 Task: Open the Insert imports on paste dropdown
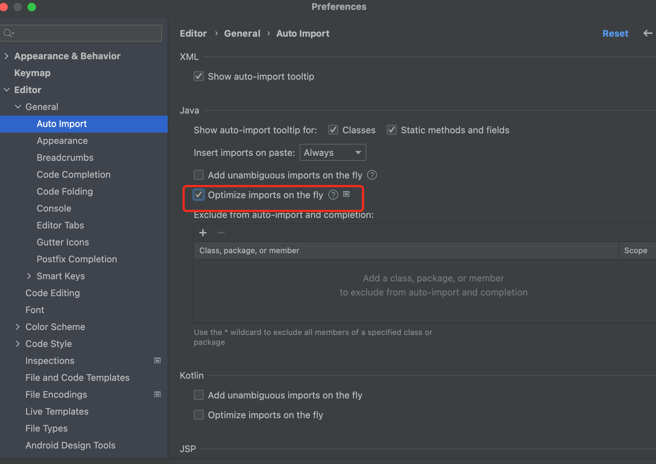coord(333,152)
